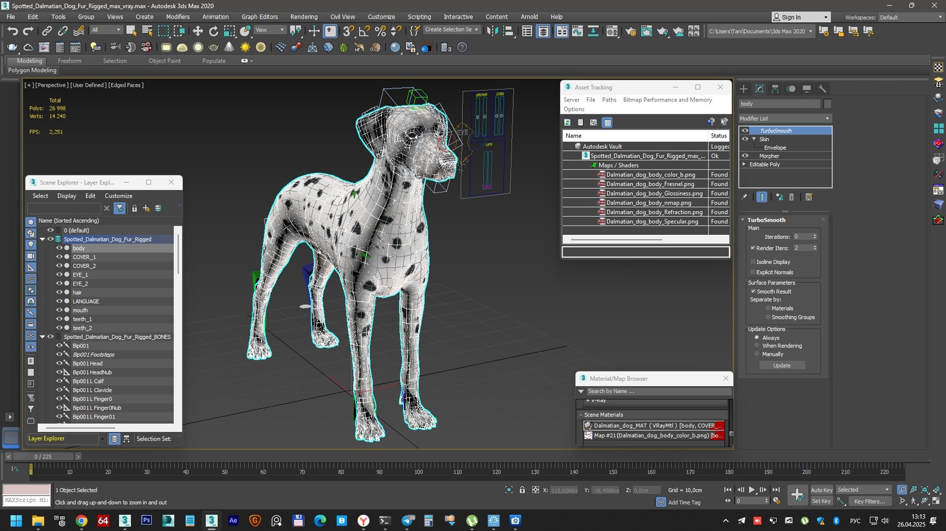This screenshot has height=531, width=946.
Task: Collapse Skin modifier sub-tree
Action: point(754,139)
